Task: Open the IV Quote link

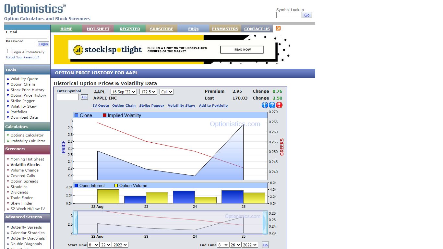Action: click(101, 106)
